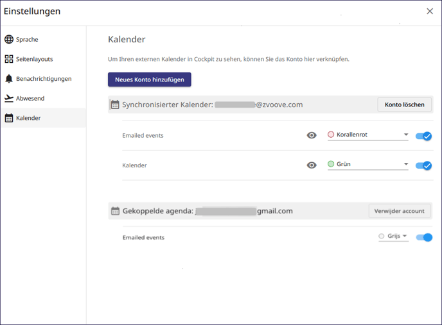Click the Kalender page heading
This screenshot has width=442, height=325.
(127, 39)
